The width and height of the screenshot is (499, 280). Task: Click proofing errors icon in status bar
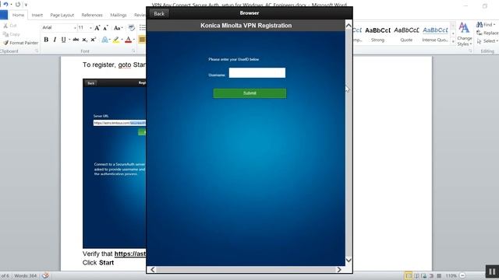click(x=45, y=275)
